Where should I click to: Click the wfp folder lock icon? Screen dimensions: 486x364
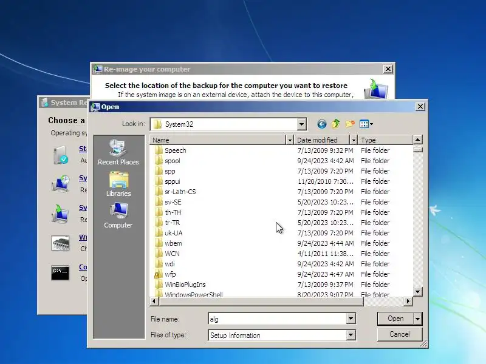158,274
